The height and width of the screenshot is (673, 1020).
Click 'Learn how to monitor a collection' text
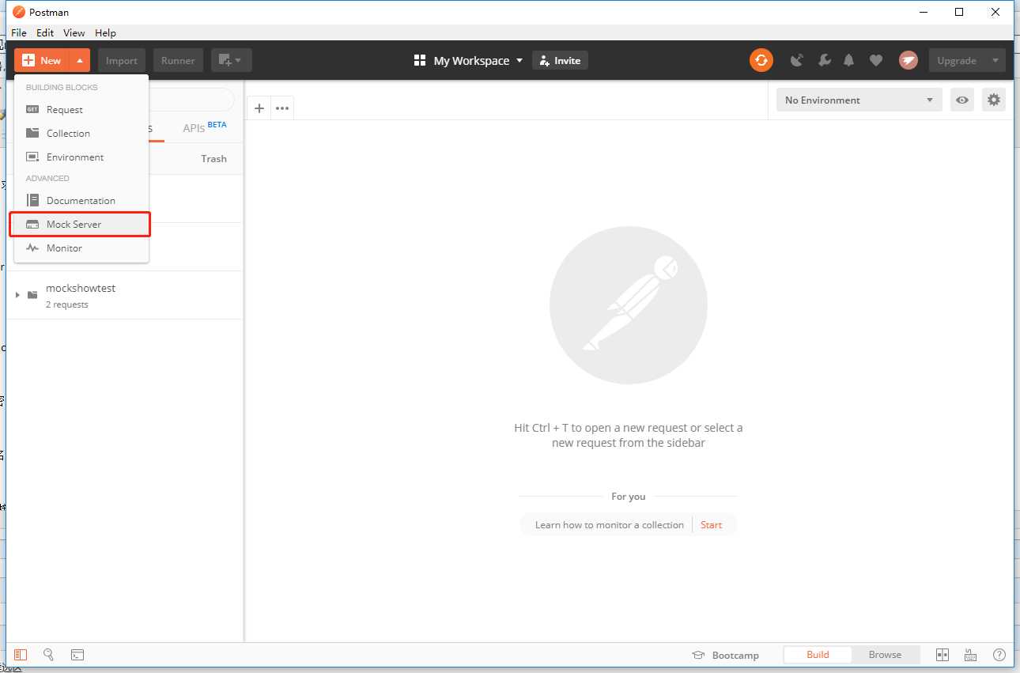pos(609,524)
